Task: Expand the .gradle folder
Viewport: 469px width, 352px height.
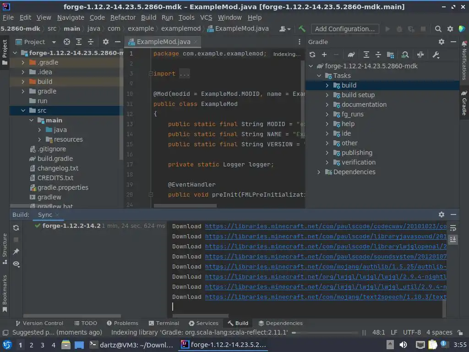Action: (23, 62)
